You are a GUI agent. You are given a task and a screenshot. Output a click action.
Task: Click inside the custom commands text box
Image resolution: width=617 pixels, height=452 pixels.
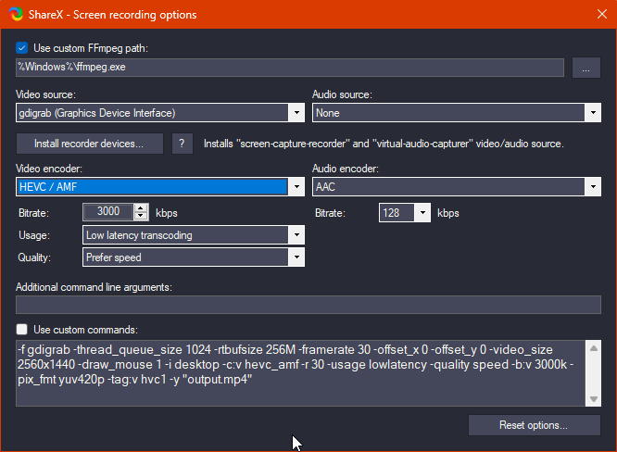[301, 373]
